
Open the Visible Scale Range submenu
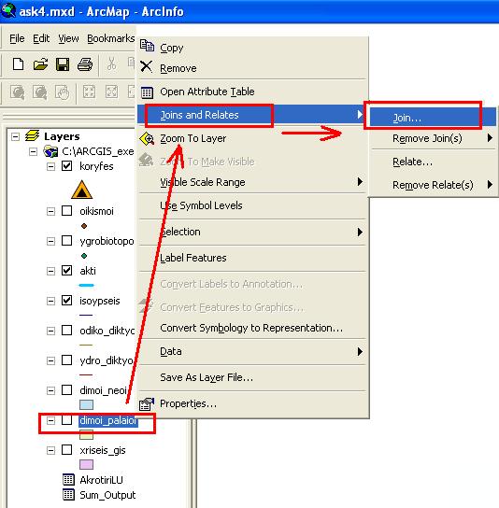[x=252, y=182]
